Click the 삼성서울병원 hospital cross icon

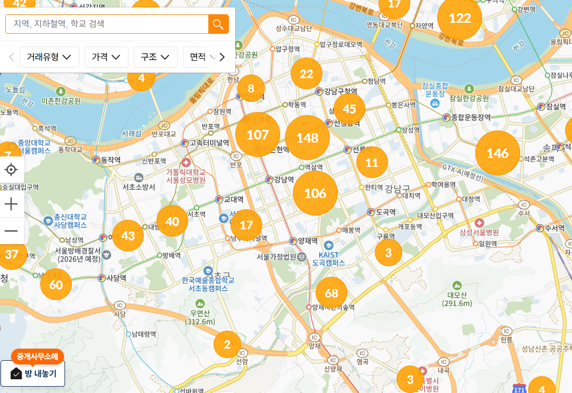coord(479,222)
